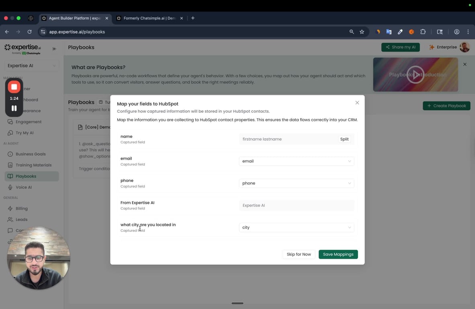This screenshot has height=309, width=475.
Task: Click the Try My AI icon
Action: pos(10,133)
